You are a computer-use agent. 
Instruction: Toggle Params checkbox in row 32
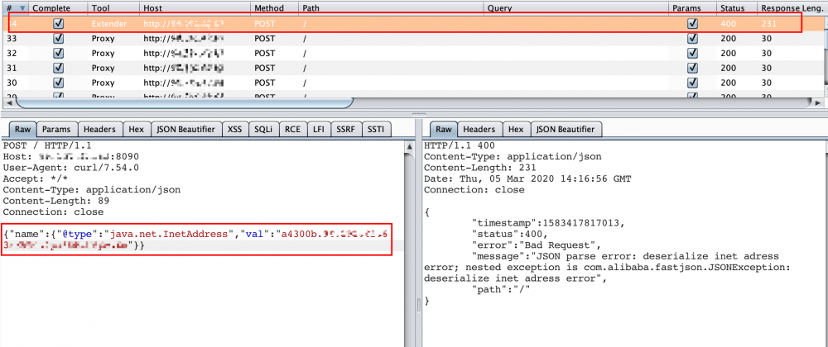pyautogui.click(x=692, y=53)
